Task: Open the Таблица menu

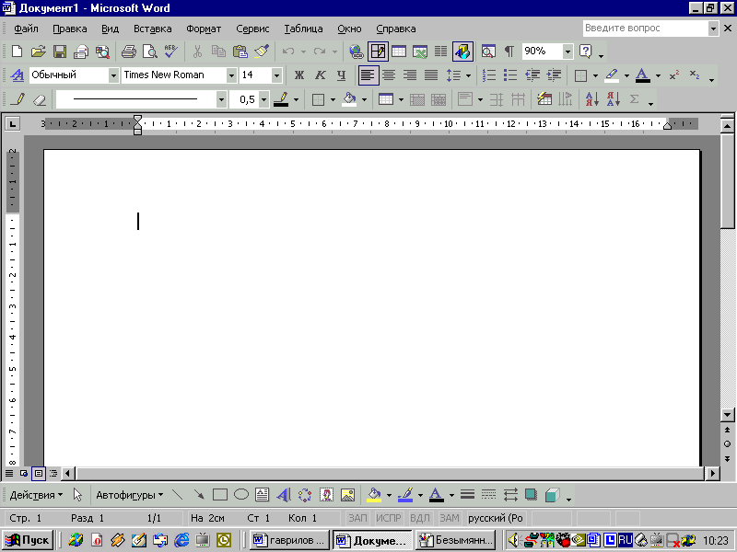Action: coord(303,29)
